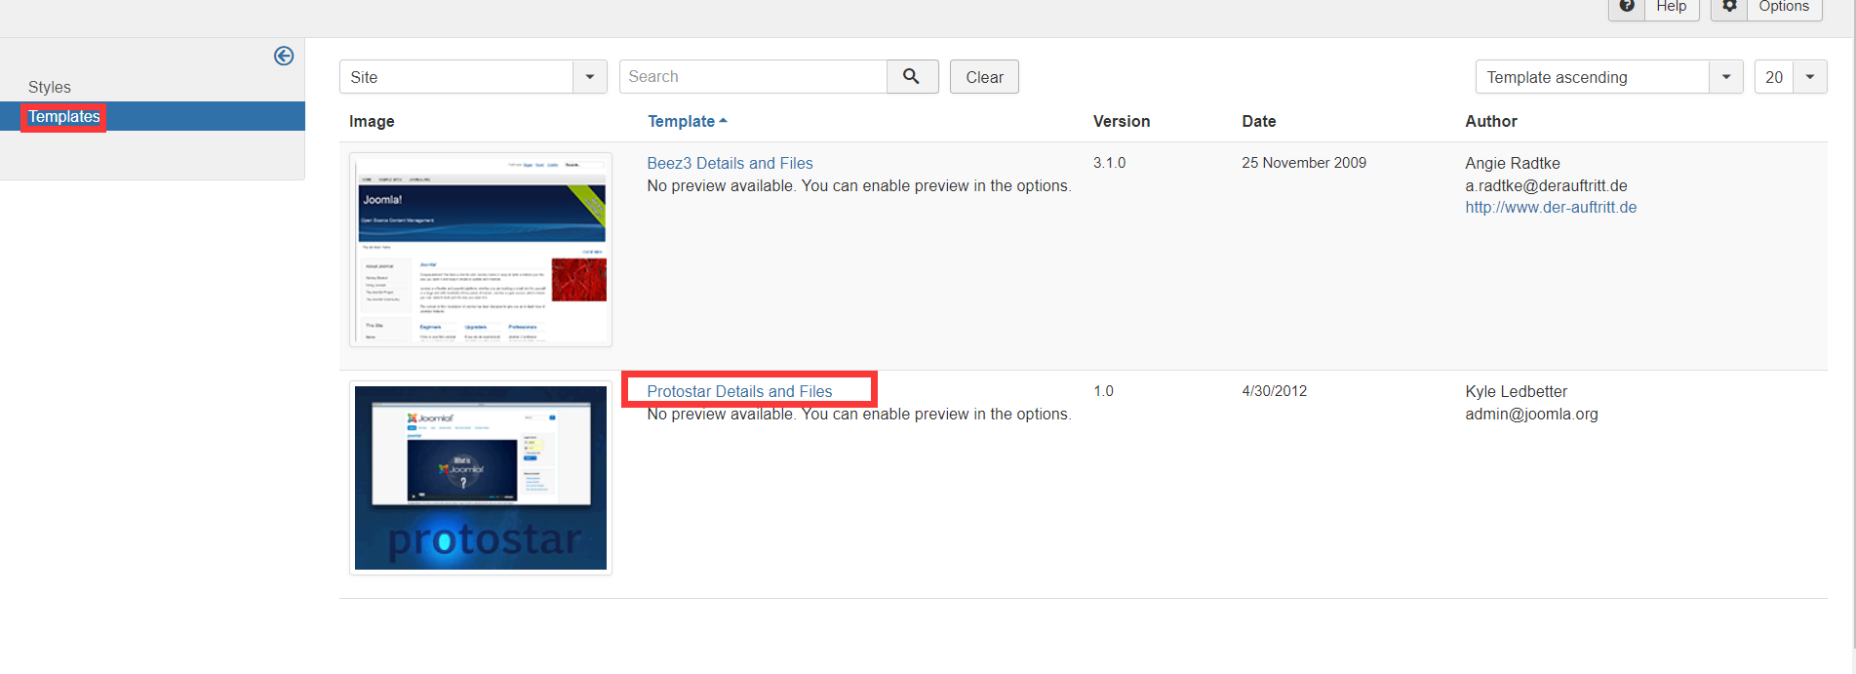
Task: Select the 1.0 version cell
Action: [1103, 391]
